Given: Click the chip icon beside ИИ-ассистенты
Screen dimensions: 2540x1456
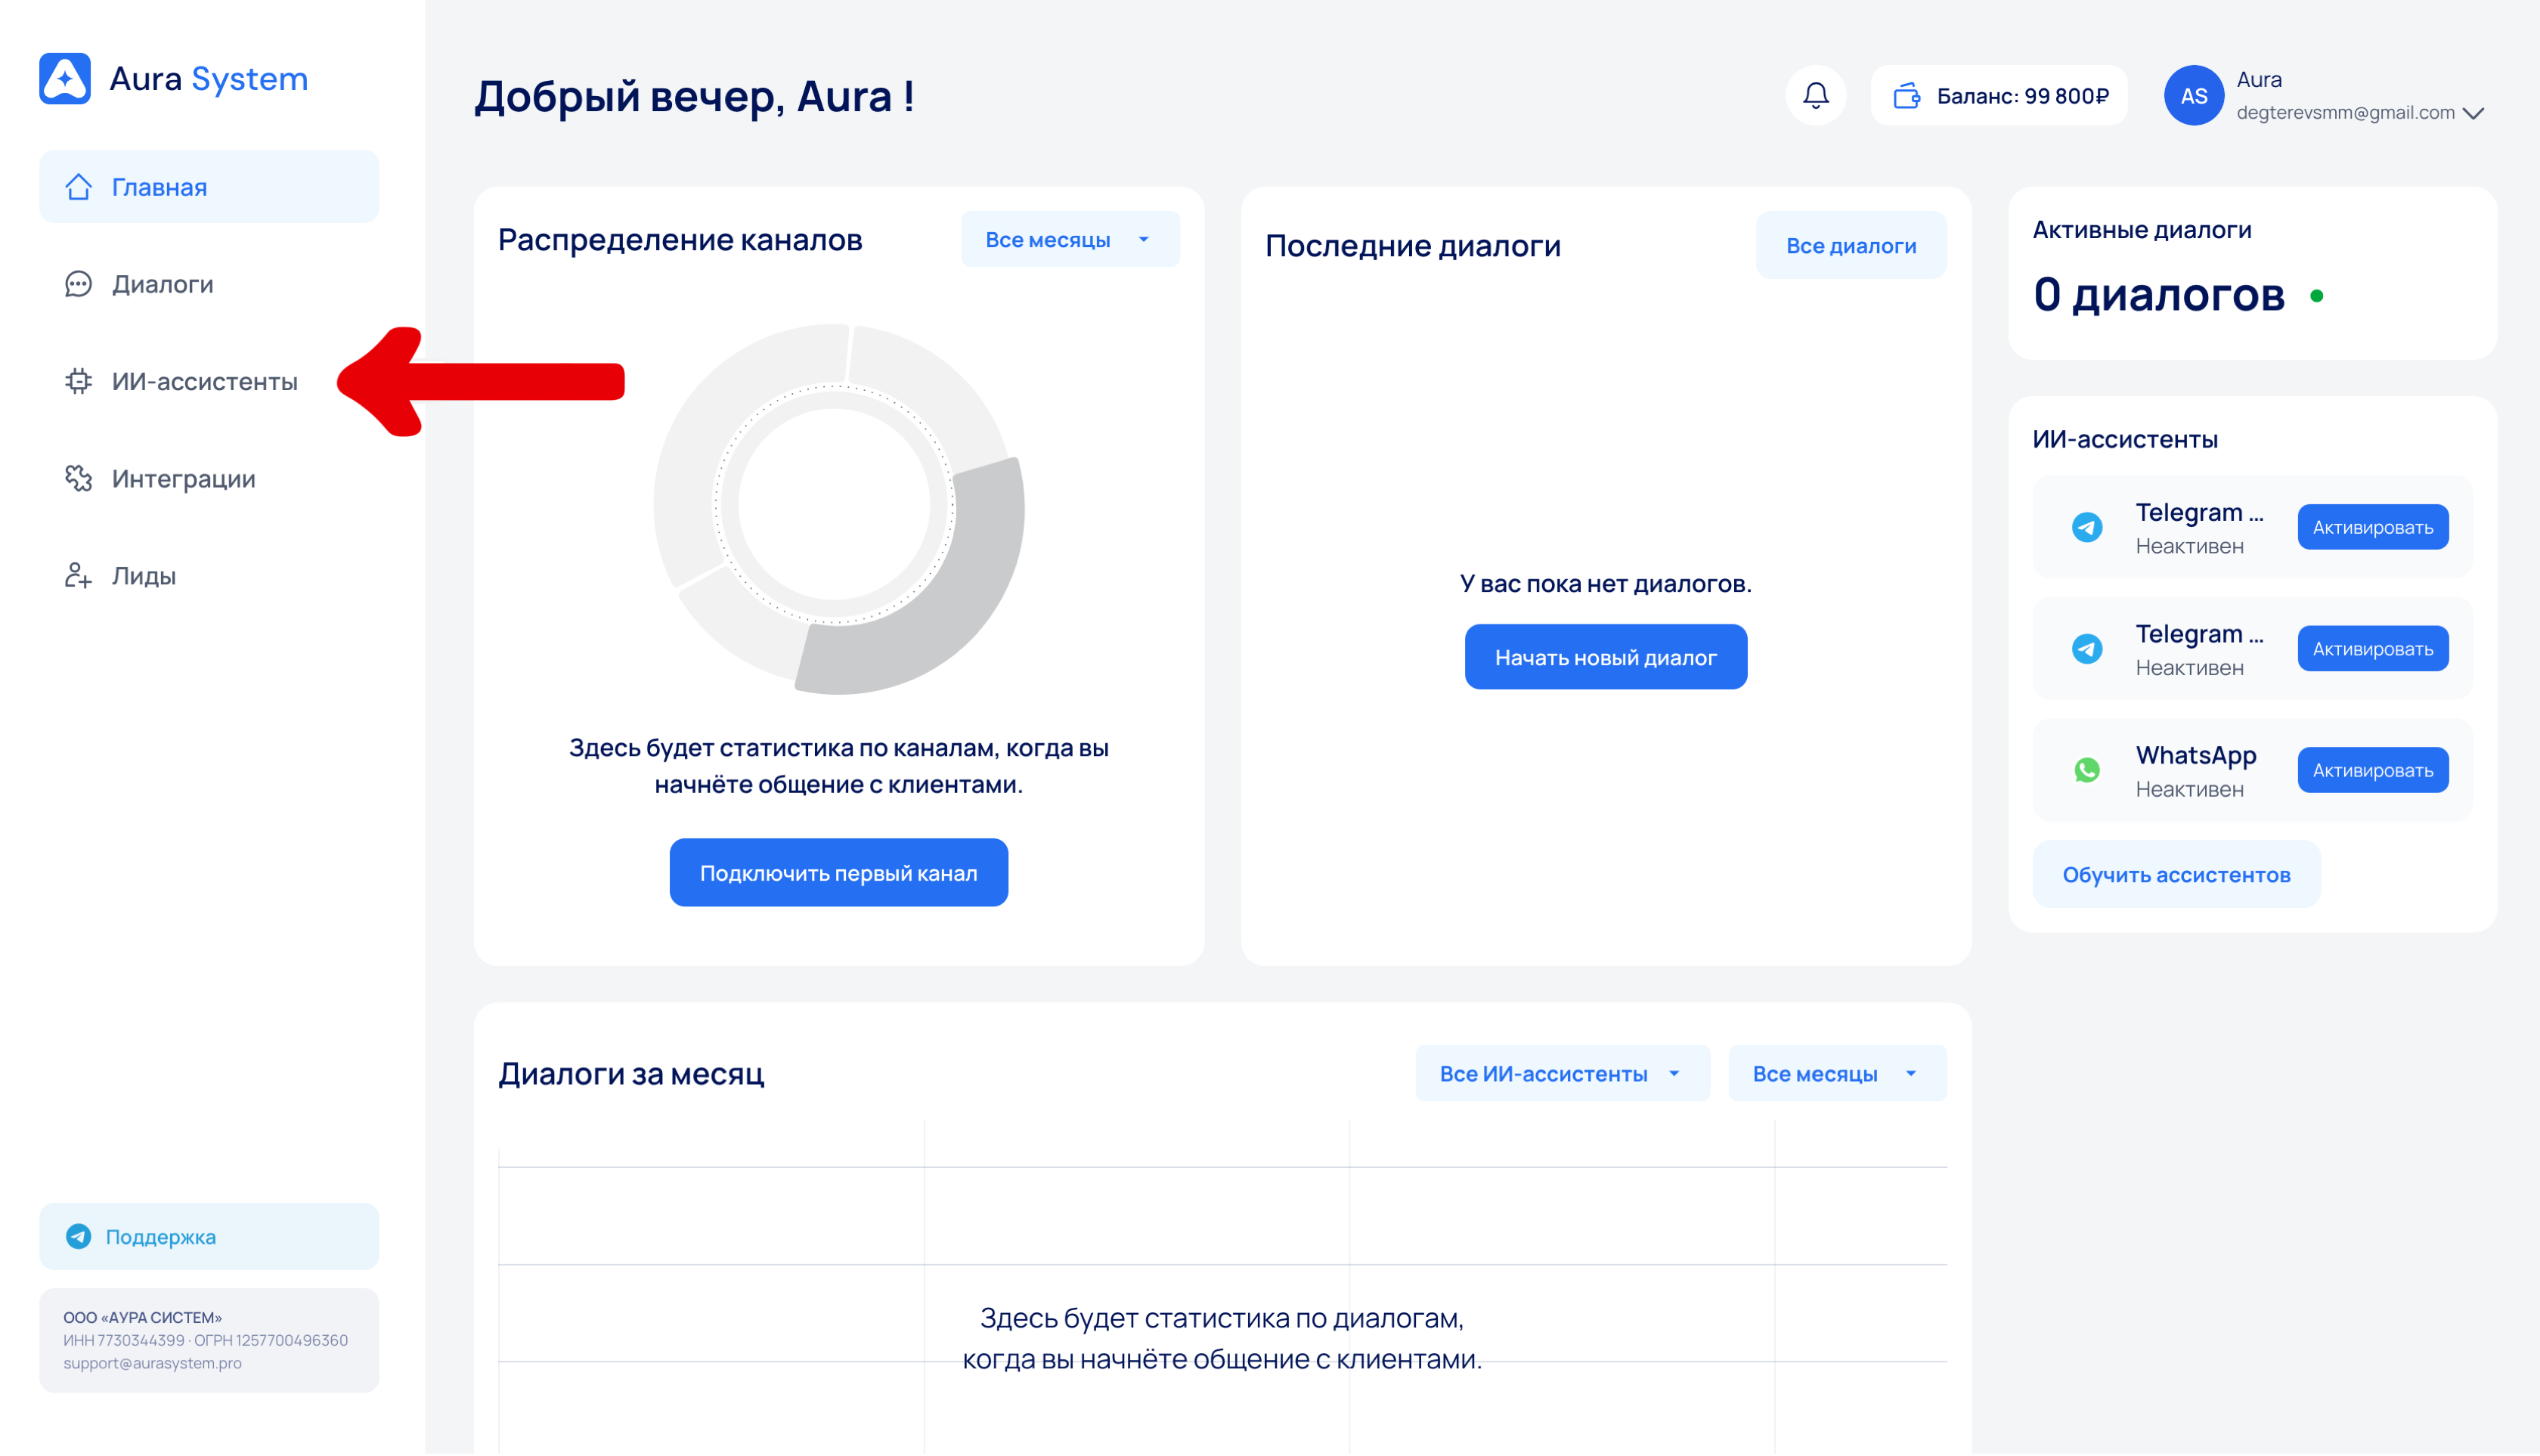Looking at the screenshot, I should (x=78, y=381).
